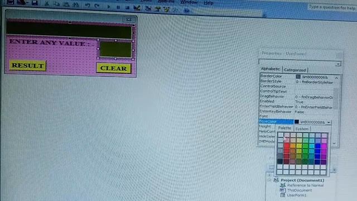Select Reference to Normal in project tree
The image size is (357, 201).
click(305, 185)
